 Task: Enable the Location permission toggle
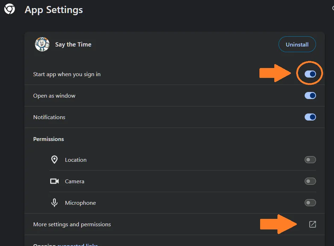310,160
